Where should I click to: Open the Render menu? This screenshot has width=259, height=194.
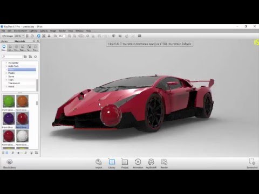(62, 31)
